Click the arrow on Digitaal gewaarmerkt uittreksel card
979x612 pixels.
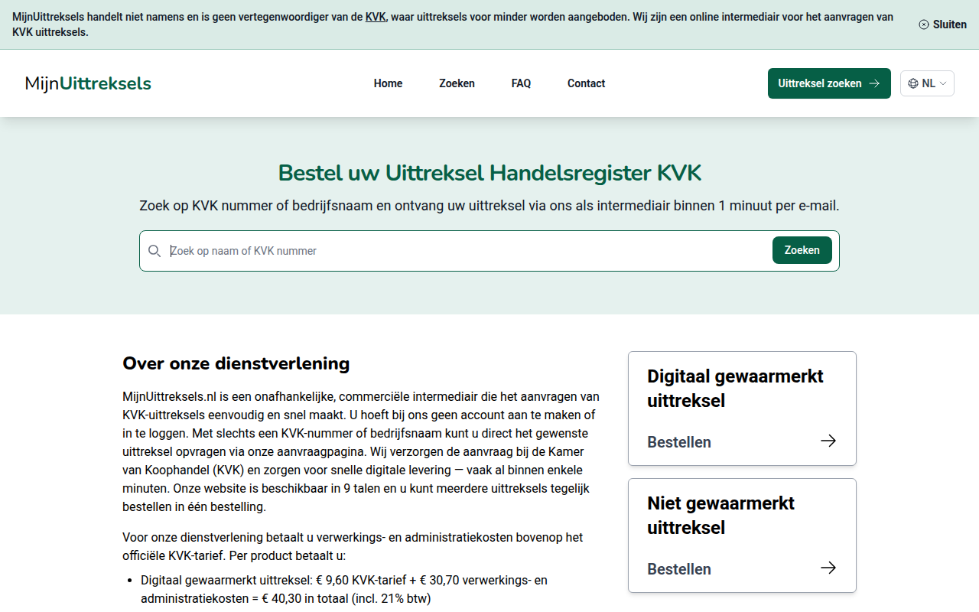click(x=828, y=441)
